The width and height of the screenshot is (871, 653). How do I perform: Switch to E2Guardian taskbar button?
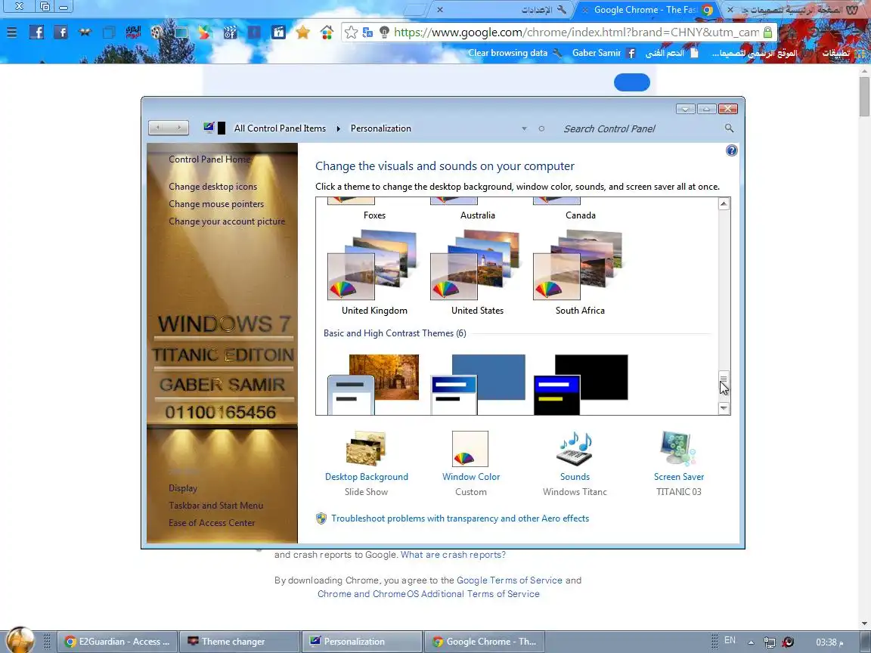pyautogui.click(x=118, y=642)
